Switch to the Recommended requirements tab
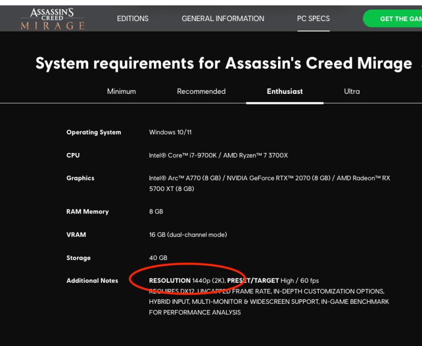 pos(202,91)
